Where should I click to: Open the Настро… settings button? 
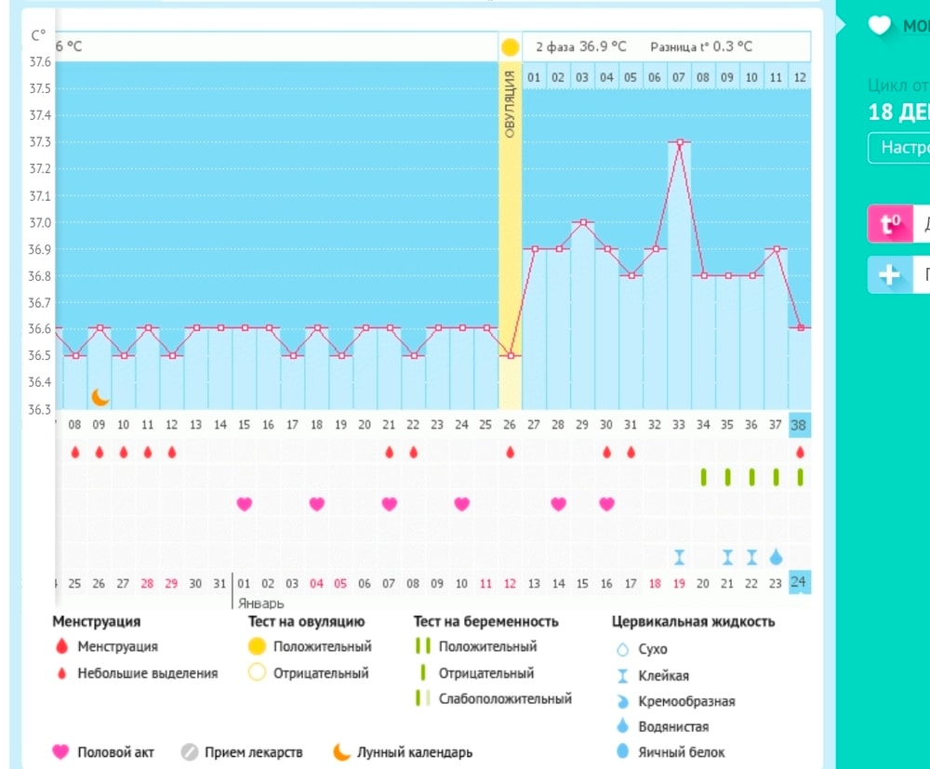tap(898, 148)
